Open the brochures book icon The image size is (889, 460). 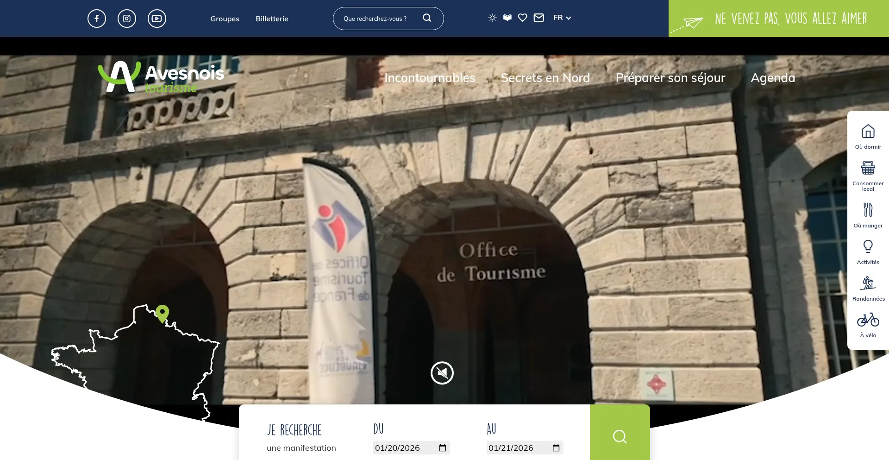pyautogui.click(x=507, y=18)
